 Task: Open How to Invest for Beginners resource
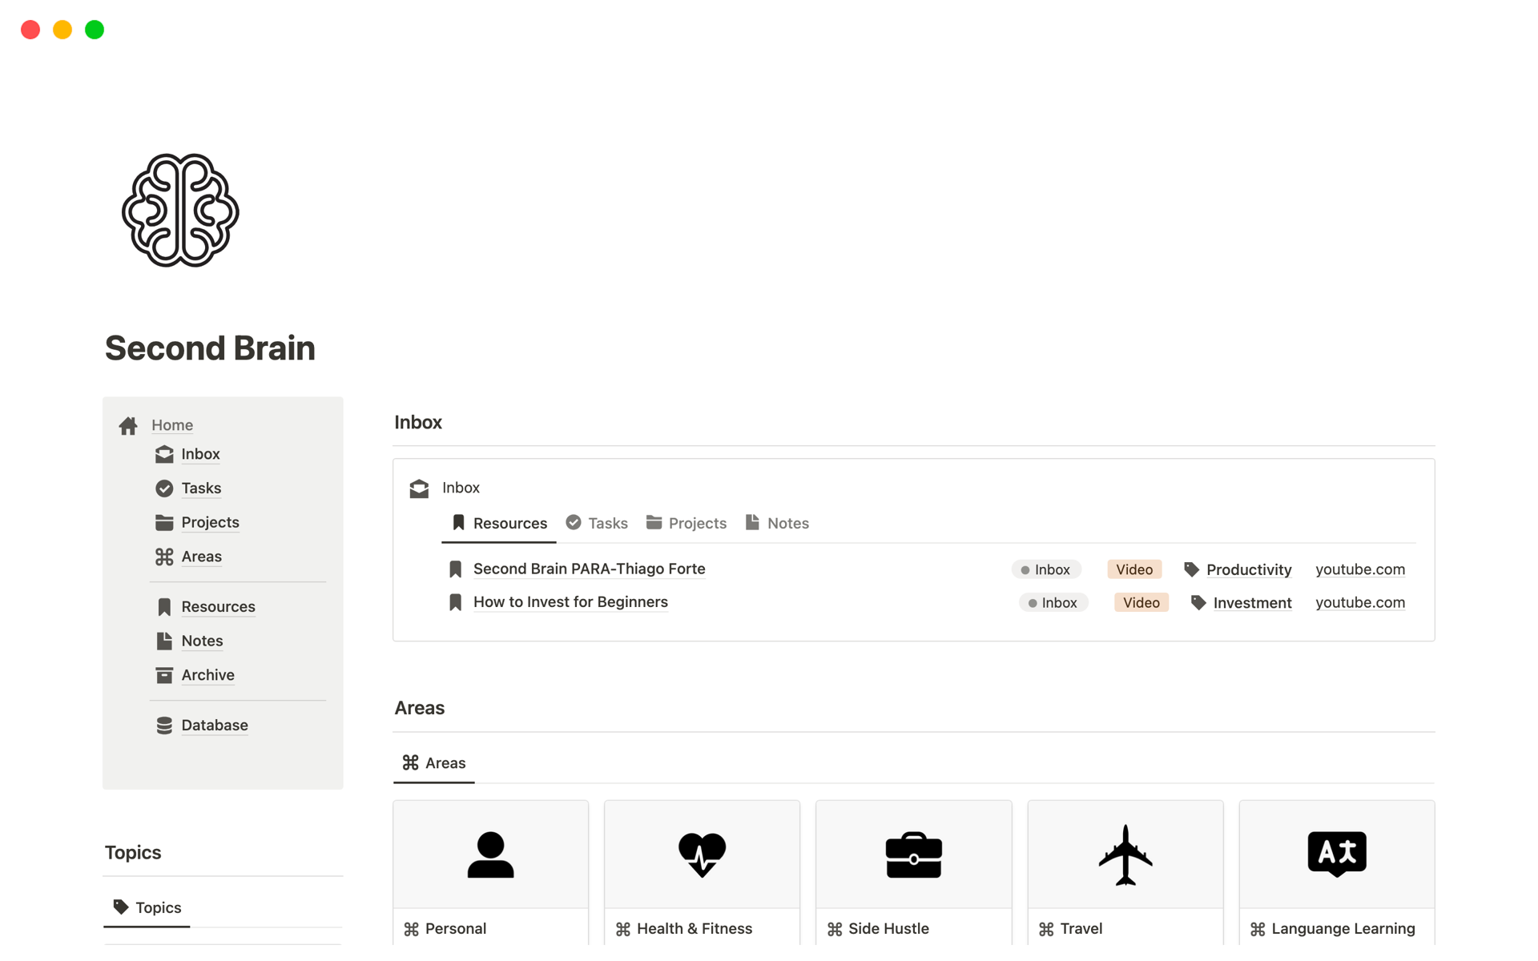click(x=570, y=601)
